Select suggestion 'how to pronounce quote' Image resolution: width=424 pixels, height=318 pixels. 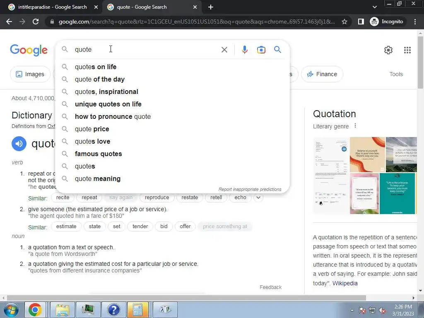[x=172, y=116]
